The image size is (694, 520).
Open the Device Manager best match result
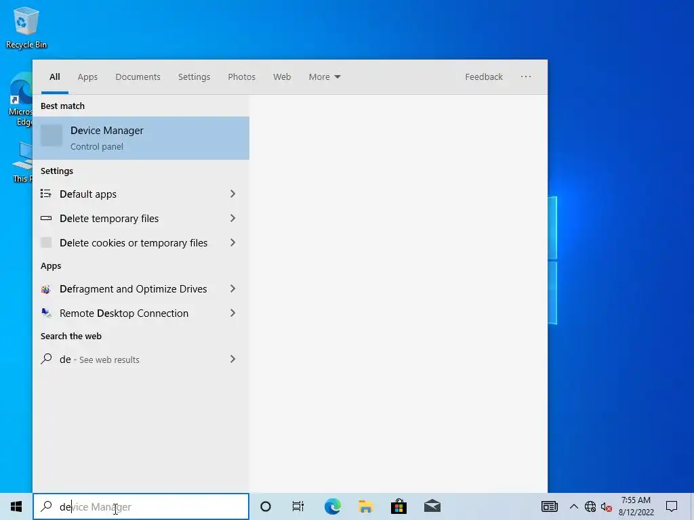(141, 138)
